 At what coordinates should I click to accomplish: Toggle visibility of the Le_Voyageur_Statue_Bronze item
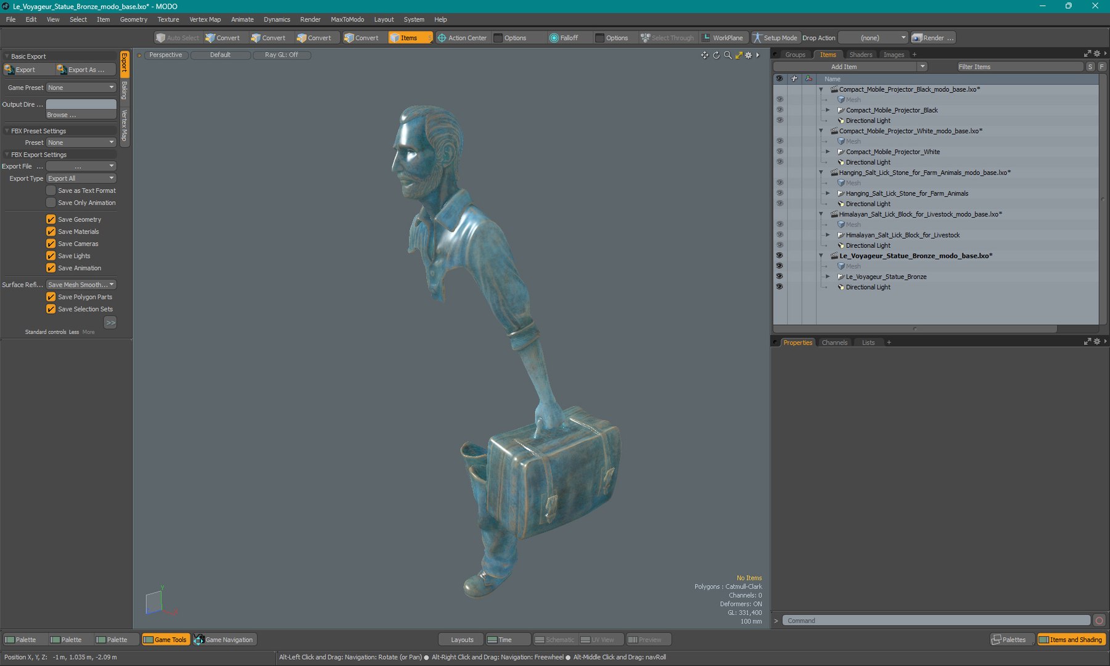[779, 276]
